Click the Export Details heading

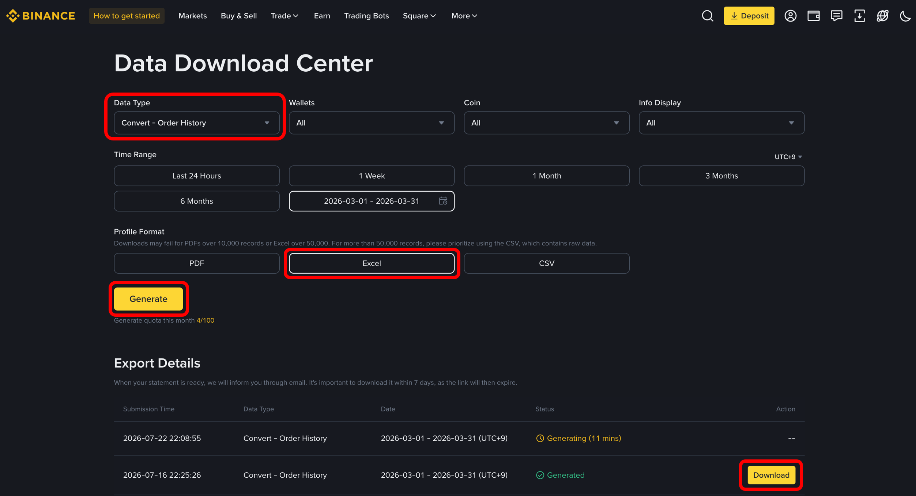(157, 363)
